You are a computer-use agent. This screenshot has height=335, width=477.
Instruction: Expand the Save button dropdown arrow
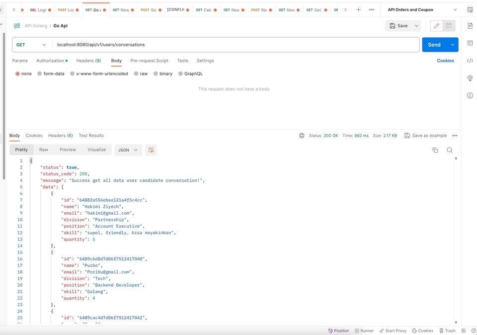coord(417,26)
